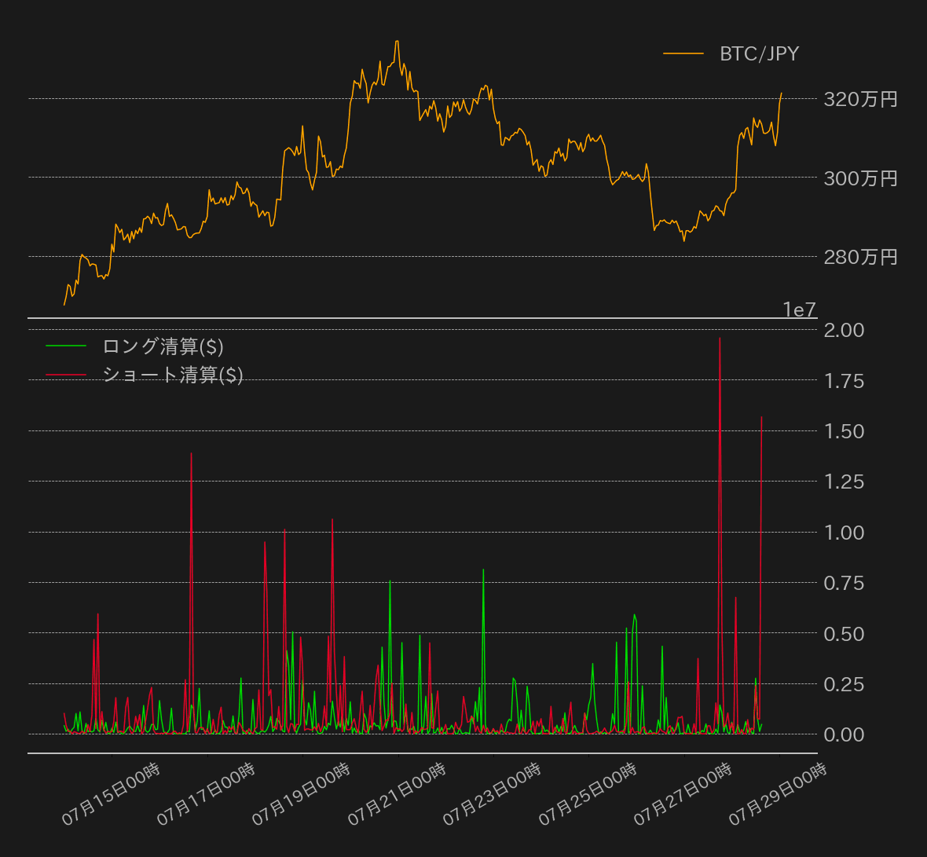Click the red ショート清算 legend line swatch
927x857 pixels.
click(66, 375)
